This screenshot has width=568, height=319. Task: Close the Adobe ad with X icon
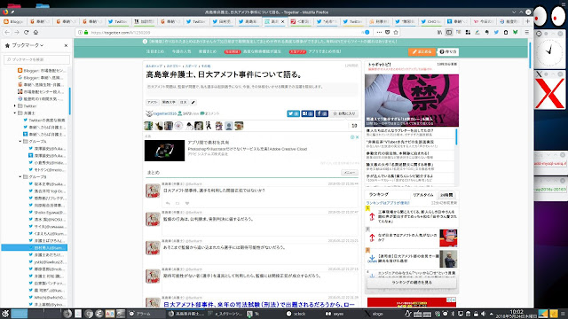357,137
